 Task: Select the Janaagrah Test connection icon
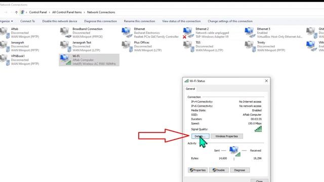tap(65, 47)
